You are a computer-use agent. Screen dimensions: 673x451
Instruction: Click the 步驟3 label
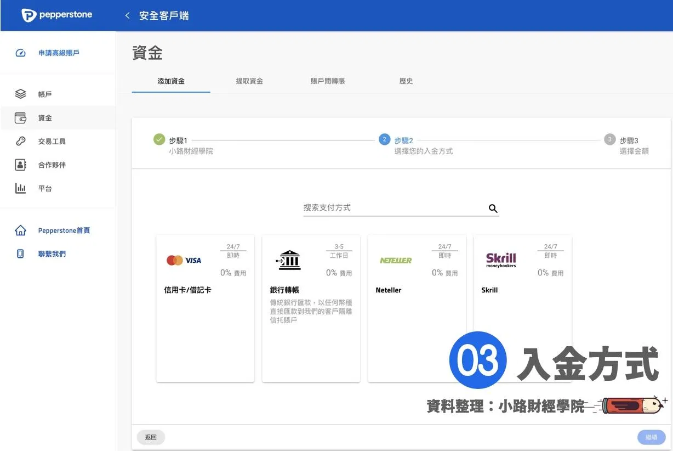click(x=629, y=141)
